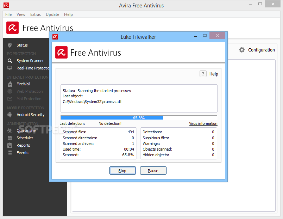The height and width of the screenshot is (219, 283).
Task: Click the Suspicious files label
Action: (x=156, y=138)
